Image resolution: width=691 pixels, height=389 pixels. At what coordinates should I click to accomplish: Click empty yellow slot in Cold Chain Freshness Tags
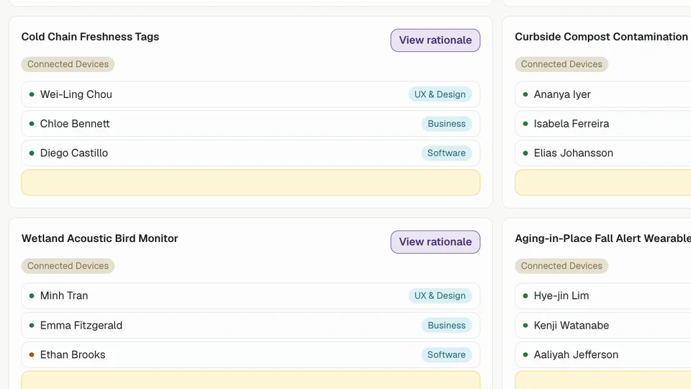[250, 182]
